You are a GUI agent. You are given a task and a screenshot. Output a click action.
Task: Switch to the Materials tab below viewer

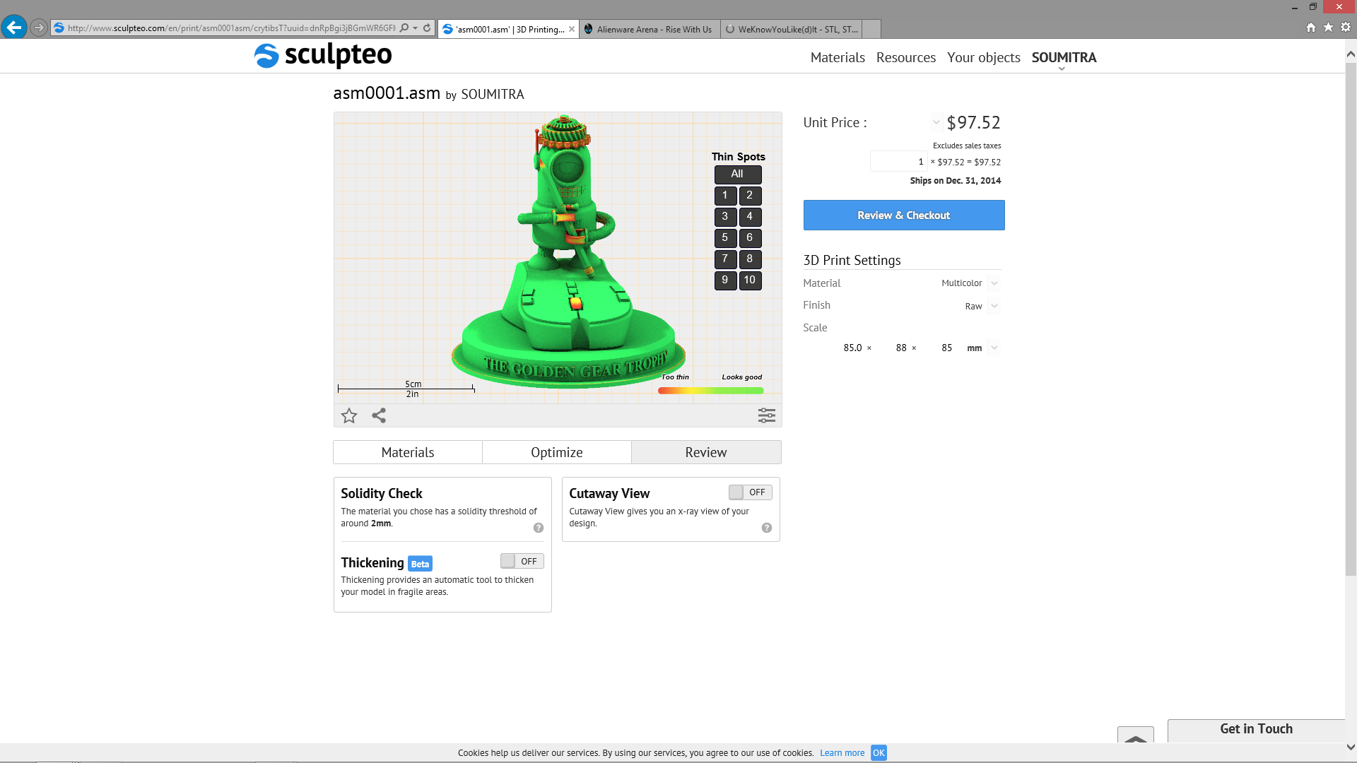point(408,452)
